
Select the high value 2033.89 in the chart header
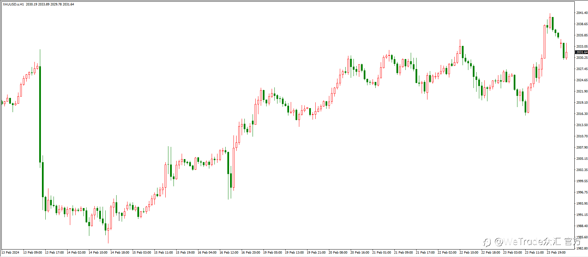[x=44, y=4]
